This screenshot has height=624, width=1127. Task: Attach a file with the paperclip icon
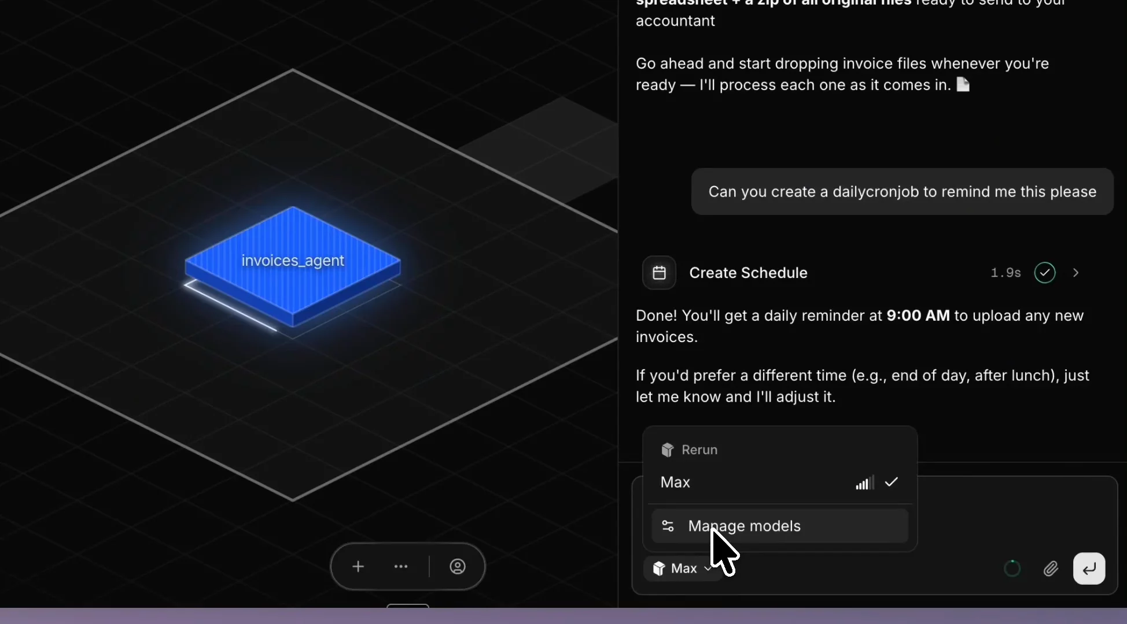(1051, 569)
